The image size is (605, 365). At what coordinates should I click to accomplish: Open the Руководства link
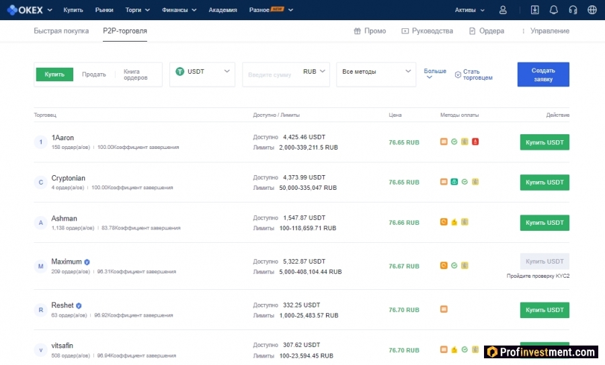[x=427, y=31]
